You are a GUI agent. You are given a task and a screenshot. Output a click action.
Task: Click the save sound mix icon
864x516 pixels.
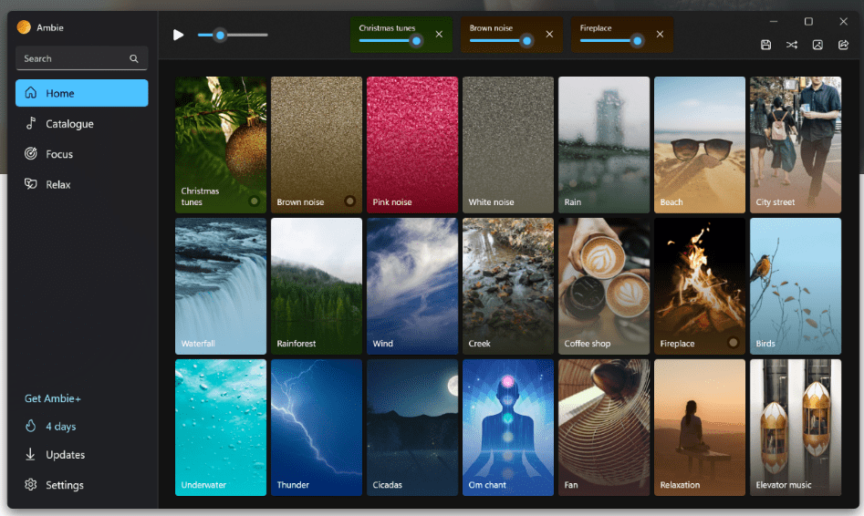tap(765, 45)
